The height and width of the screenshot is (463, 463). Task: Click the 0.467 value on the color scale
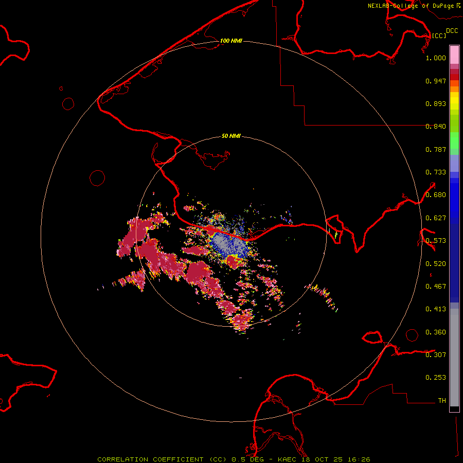point(436,287)
